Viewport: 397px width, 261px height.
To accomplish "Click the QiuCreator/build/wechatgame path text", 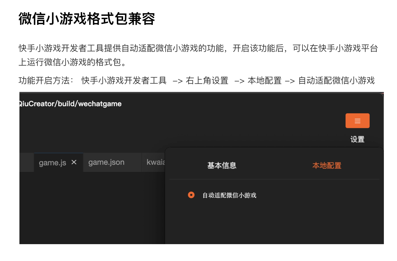I will (70, 104).
